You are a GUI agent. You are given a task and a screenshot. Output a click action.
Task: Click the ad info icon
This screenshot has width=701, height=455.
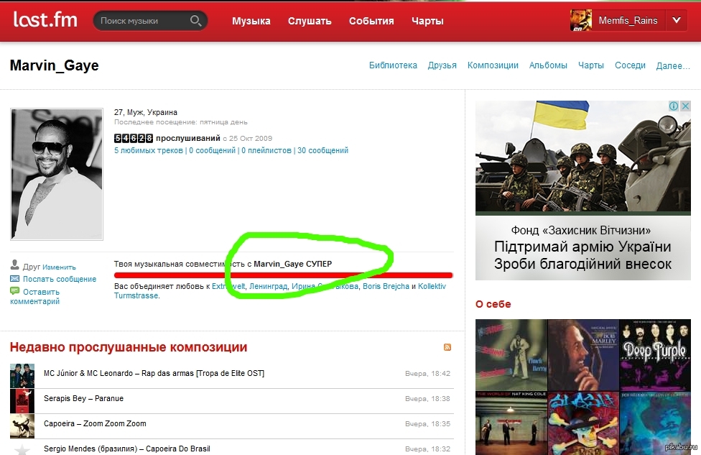[x=674, y=106]
